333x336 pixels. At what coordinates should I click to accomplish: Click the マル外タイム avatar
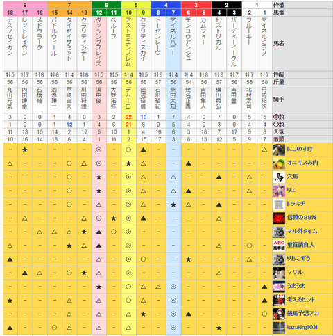[279, 232]
